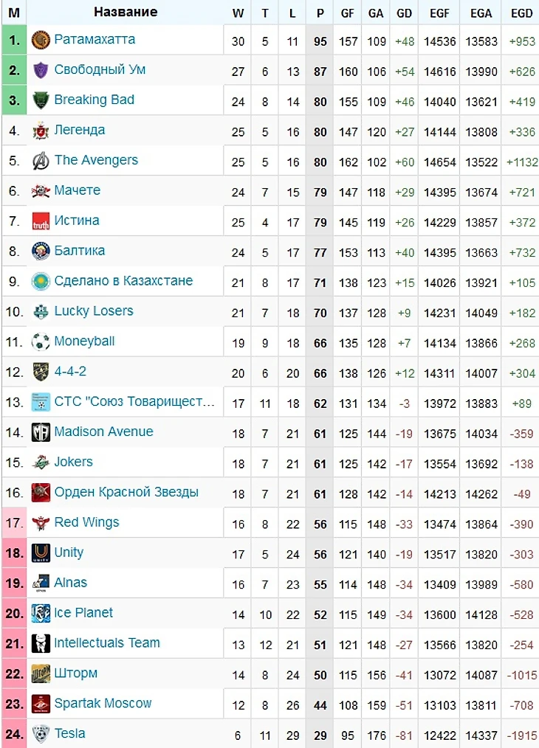Open the Intellectuals Team link
This screenshot has width=539, height=748.
[x=106, y=643]
